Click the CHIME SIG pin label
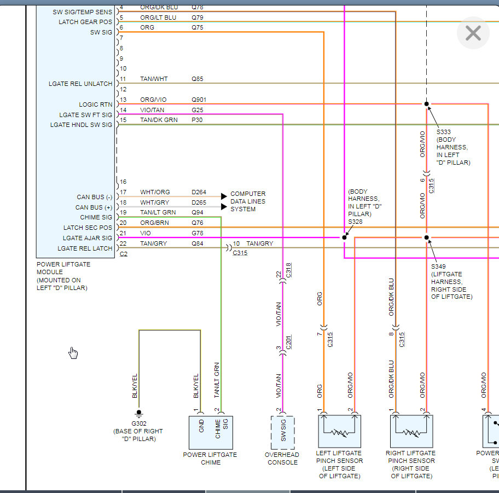499x493 pixels. click(x=96, y=217)
